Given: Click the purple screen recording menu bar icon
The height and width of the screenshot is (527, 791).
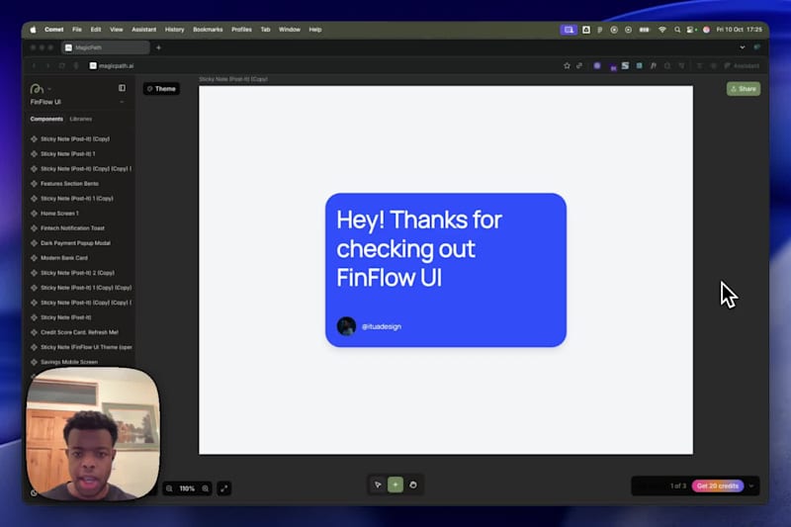Looking at the screenshot, I should click(569, 30).
